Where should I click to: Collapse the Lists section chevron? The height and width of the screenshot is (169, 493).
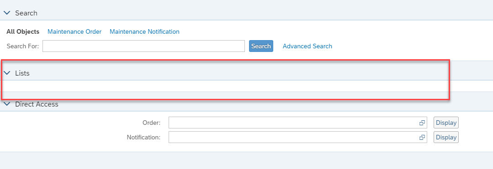coord(7,73)
